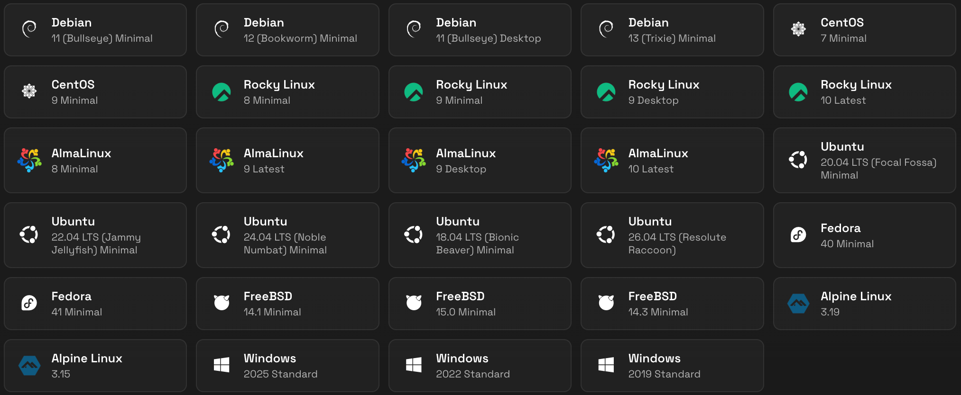Click the "22.04 LTS (Jammy Jellyfish) Minimal" text
This screenshot has width=961, height=395.
coord(96,243)
